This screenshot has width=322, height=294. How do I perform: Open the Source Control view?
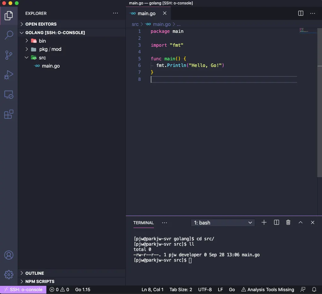click(x=9, y=55)
